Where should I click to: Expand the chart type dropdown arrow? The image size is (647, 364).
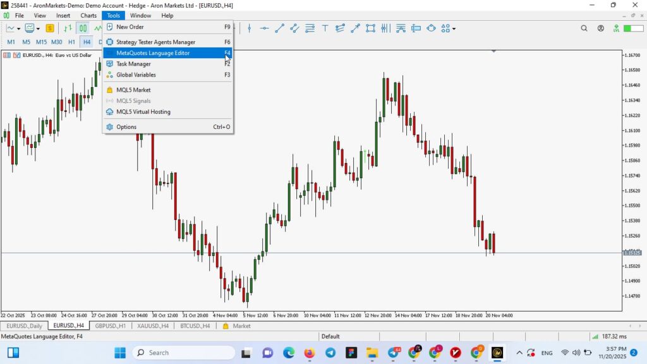pyautogui.click(x=19, y=28)
